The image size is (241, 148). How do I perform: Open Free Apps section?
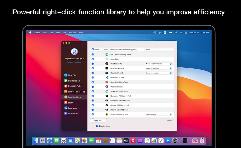71,108
